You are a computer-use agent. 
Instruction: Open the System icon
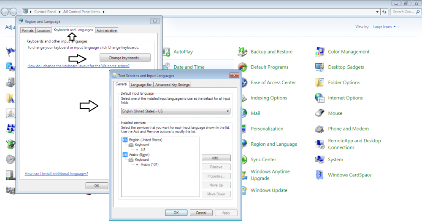coord(319,160)
